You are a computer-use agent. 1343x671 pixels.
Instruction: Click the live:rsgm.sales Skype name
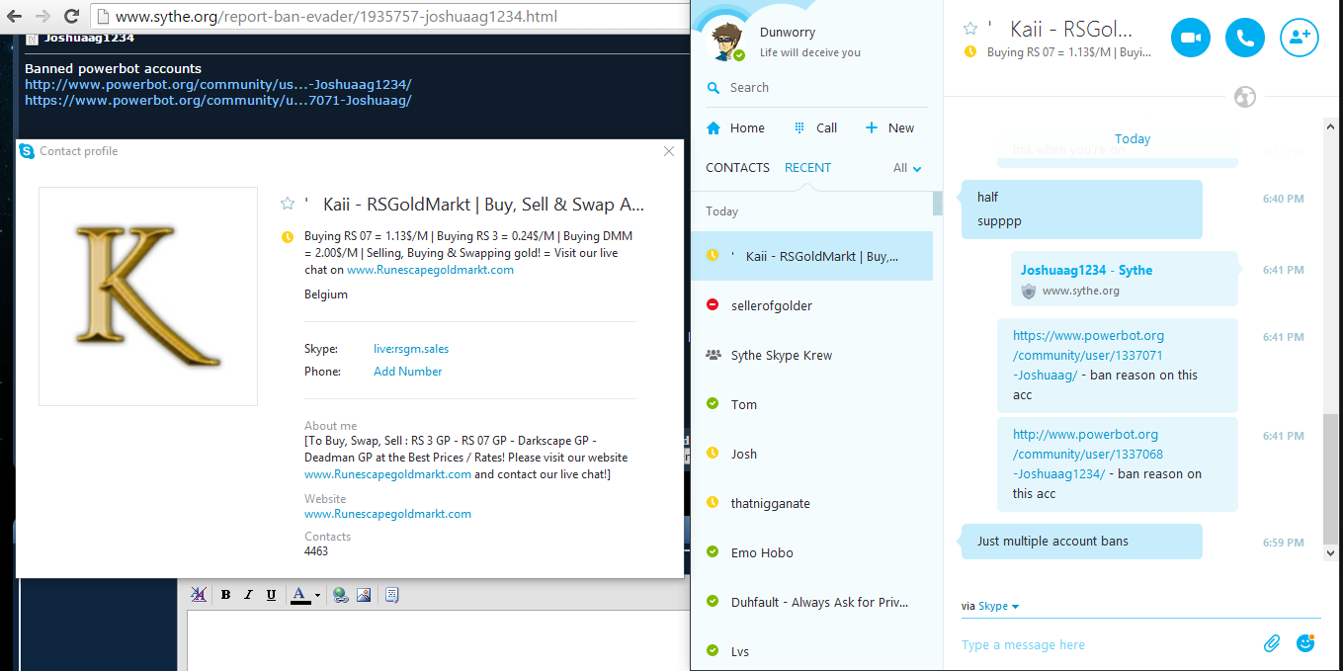(x=411, y=349)
